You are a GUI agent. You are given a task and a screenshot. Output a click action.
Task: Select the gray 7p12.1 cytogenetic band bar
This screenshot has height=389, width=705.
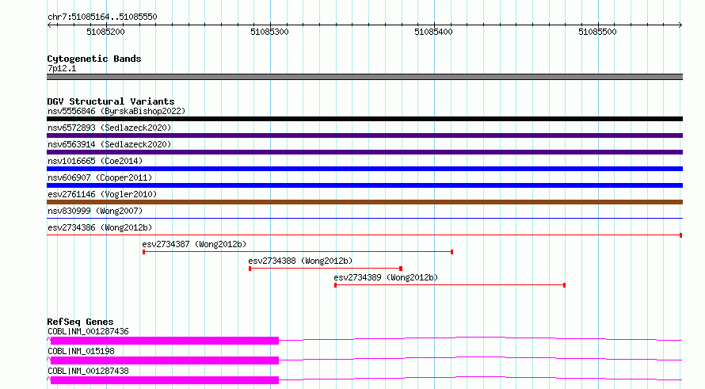tap(364, 77)
